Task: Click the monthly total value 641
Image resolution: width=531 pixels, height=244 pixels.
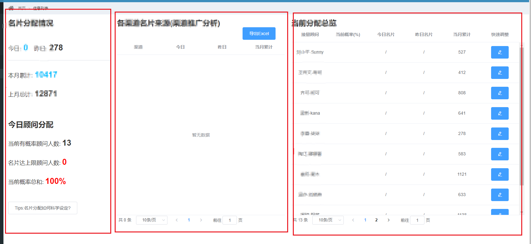Action: 462,113
